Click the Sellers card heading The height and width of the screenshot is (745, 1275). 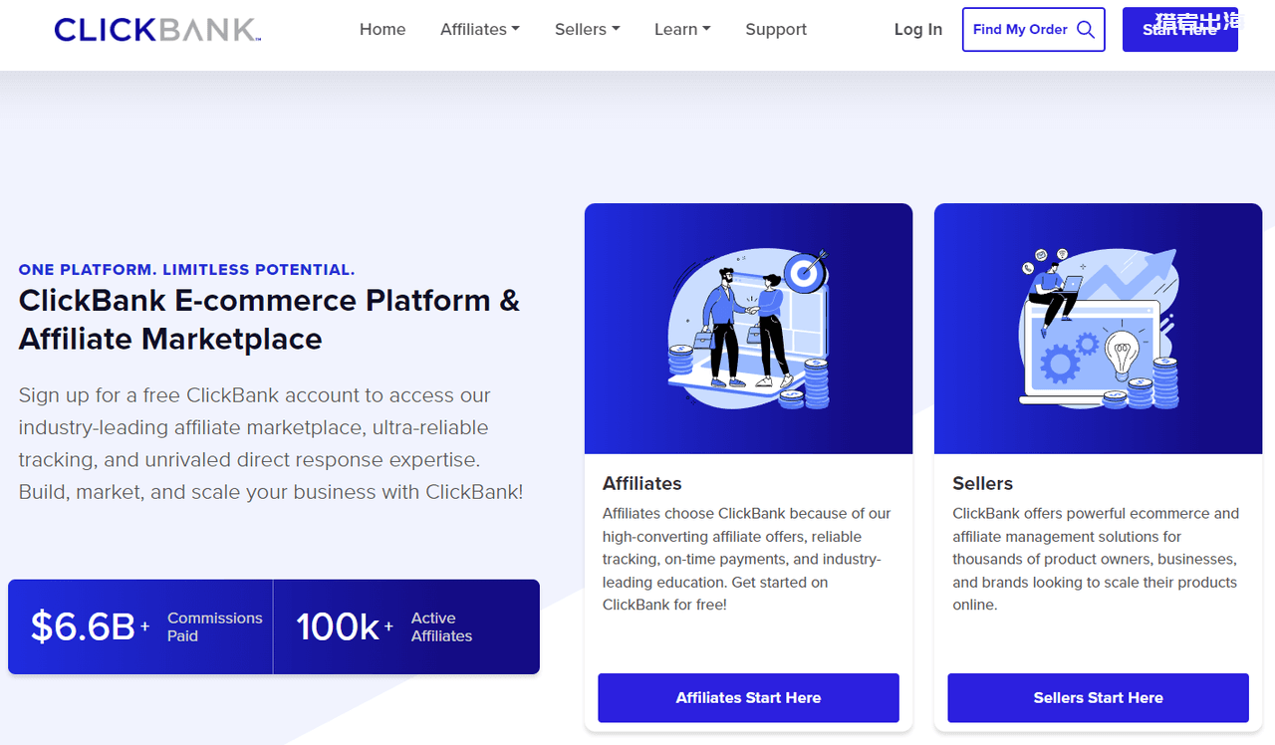coord(982,483)
